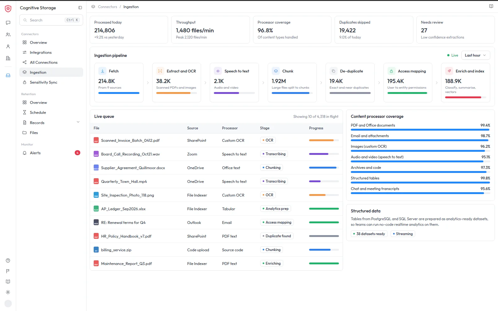The height and width of the screenshot is (311, 498).
Task: Open the building icon in left rail
Action: pyautogui.click(x=8, y=58)
